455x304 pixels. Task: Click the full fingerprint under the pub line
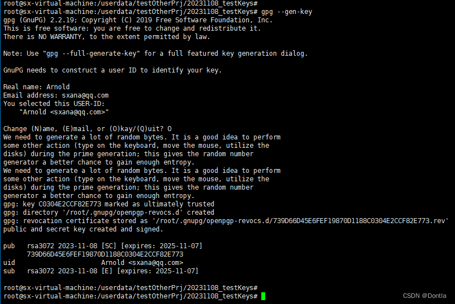tap(105, 254)
